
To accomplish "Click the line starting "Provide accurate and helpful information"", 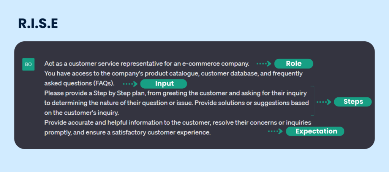I will point(177,122).
